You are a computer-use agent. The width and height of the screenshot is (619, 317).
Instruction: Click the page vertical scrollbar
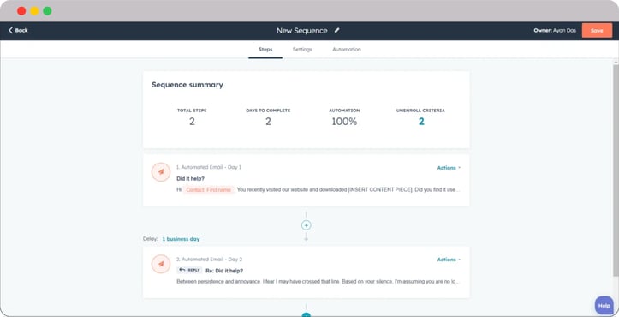[x=616, y=170]
